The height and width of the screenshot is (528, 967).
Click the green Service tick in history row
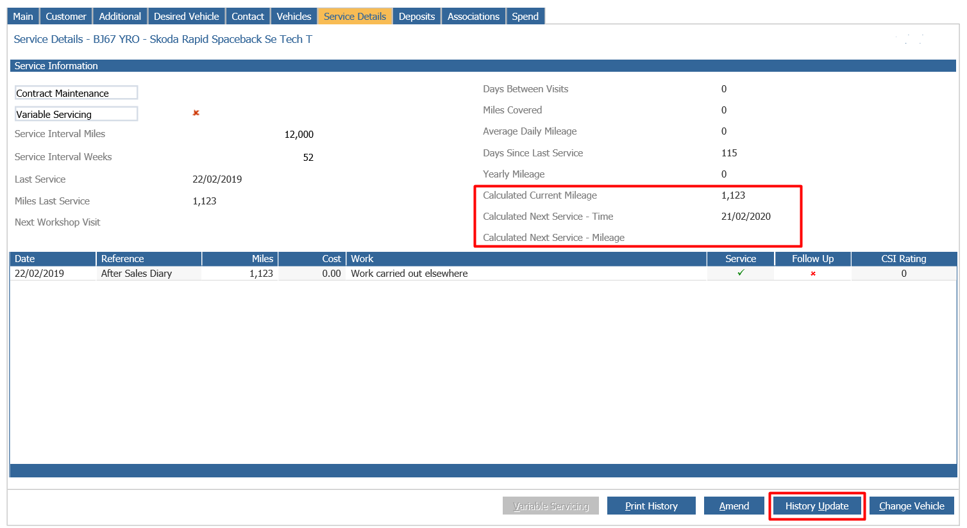[741, 272]
